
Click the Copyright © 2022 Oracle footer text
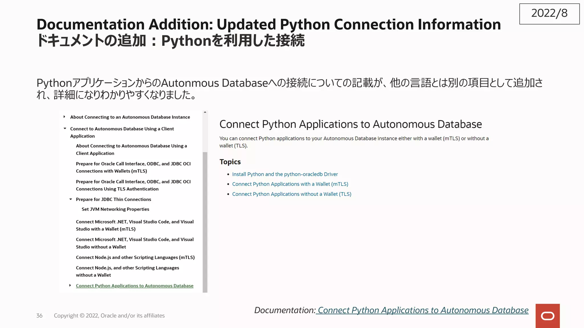pyautogui.click(x=109, y=315)
